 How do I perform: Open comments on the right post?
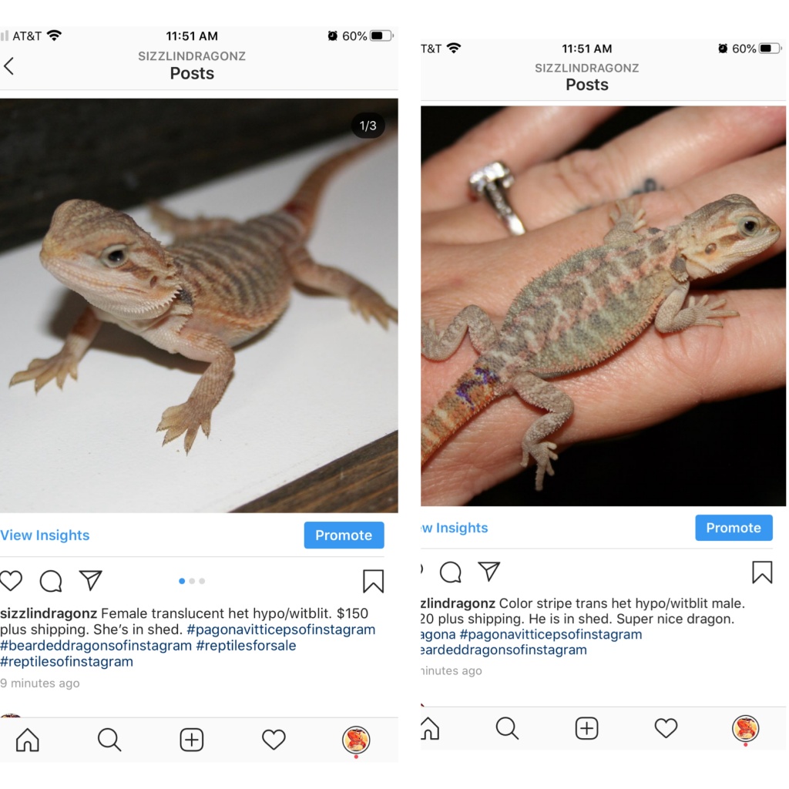click(450, 572)
